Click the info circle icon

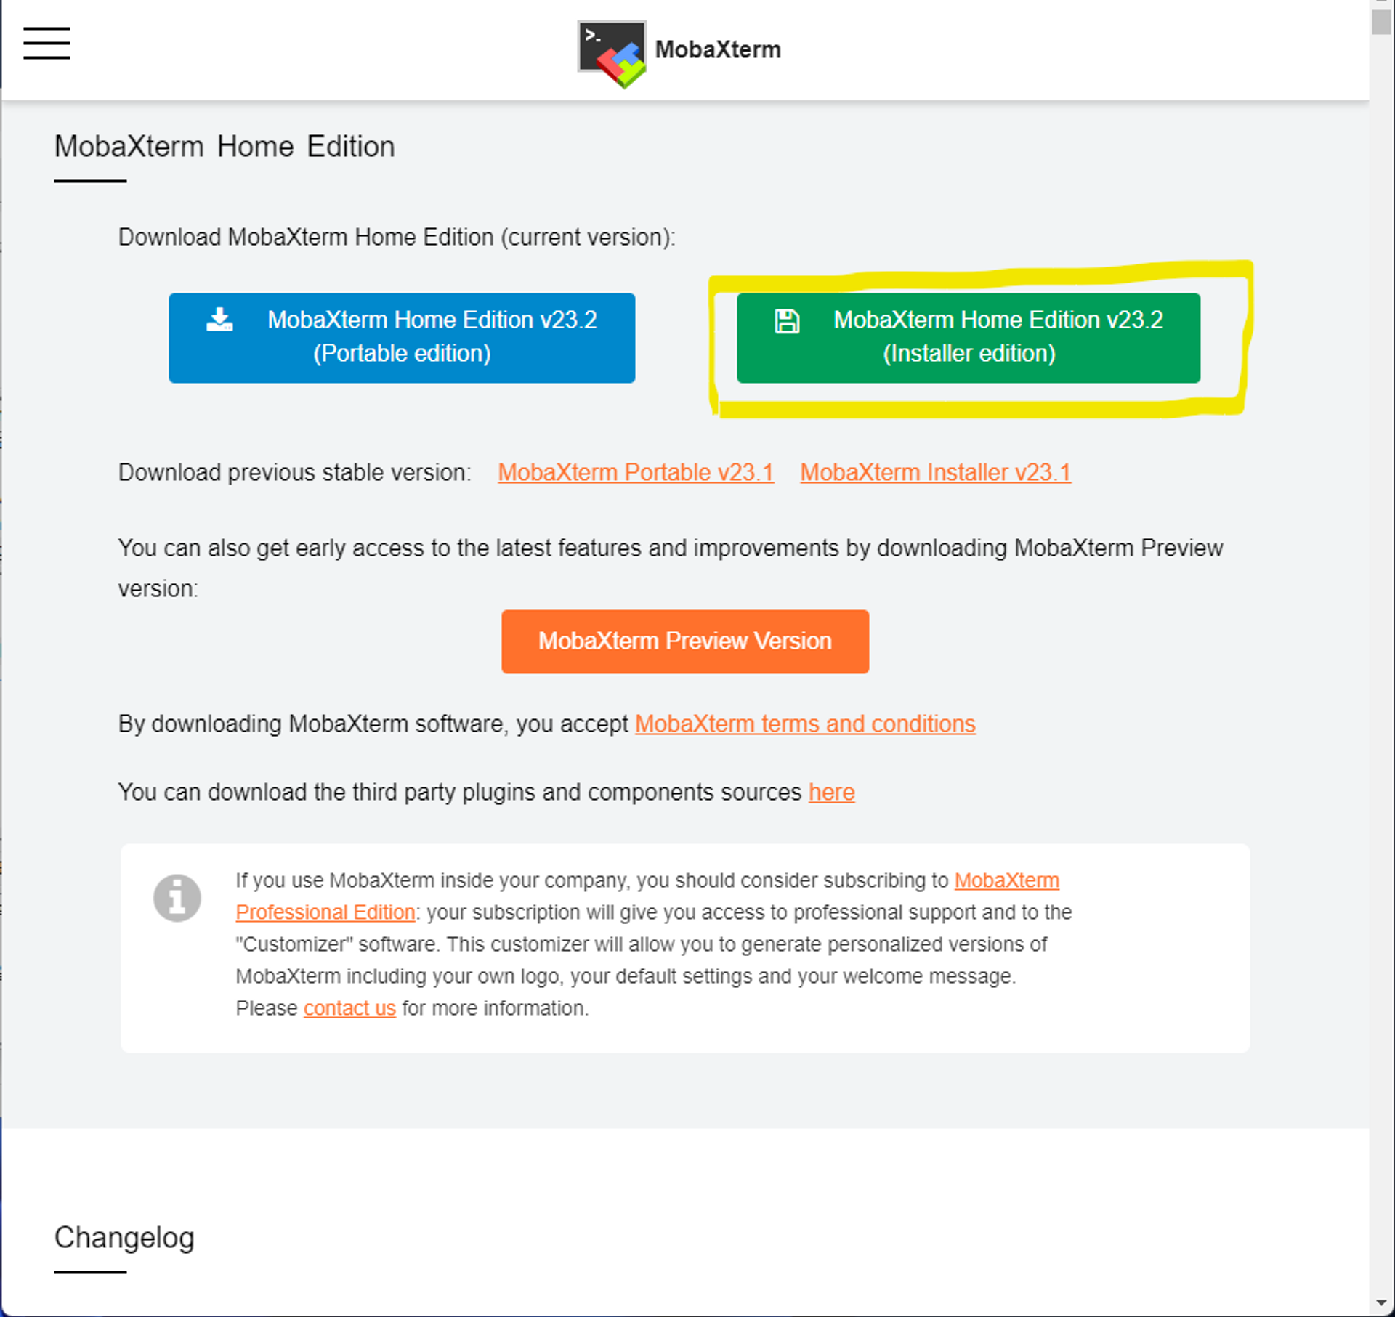[177, 898]
